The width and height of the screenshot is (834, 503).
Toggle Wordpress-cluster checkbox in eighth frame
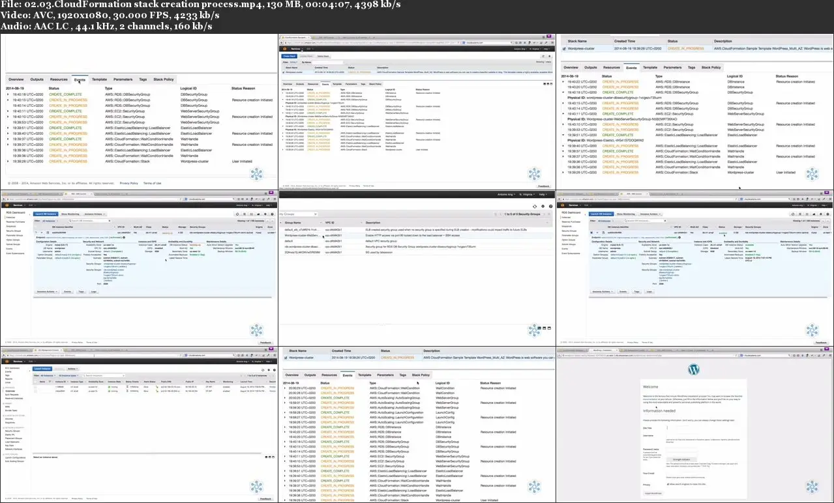click(284, 358)
